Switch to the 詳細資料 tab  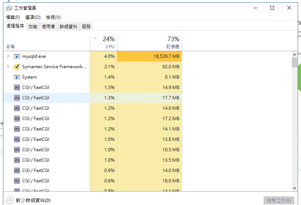(x=68, y=26)
